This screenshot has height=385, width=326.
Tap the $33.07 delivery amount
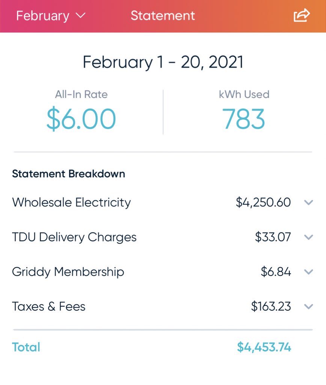(x=273, y=237)
